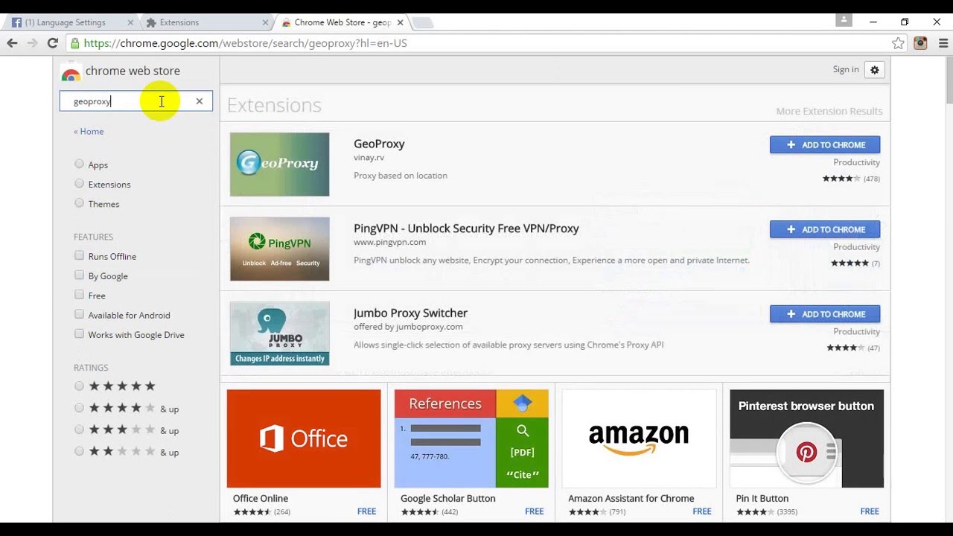Screen dimensions: 953x536
Task: Click the Instagram extension icon in toolbar
Action: pyautogui.click(x=921, y=43)
